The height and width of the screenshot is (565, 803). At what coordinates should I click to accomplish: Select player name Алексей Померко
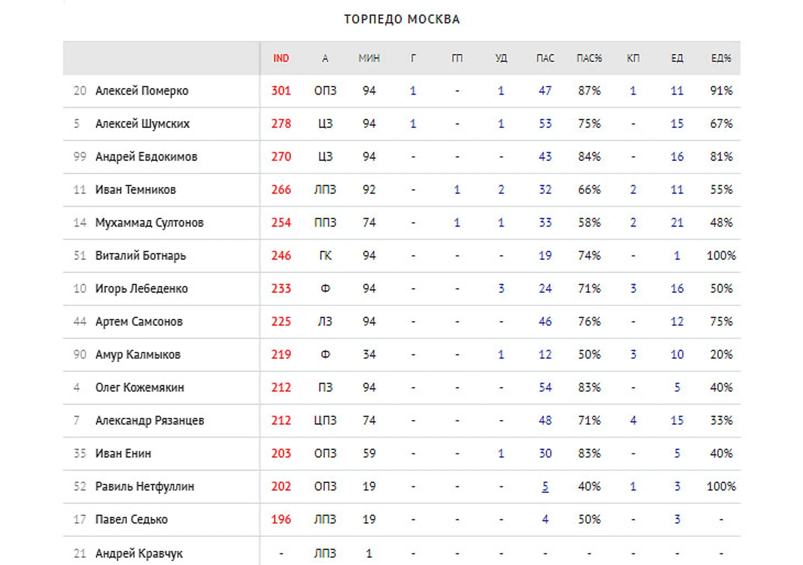pyautogui.click(x=142, y=91)
